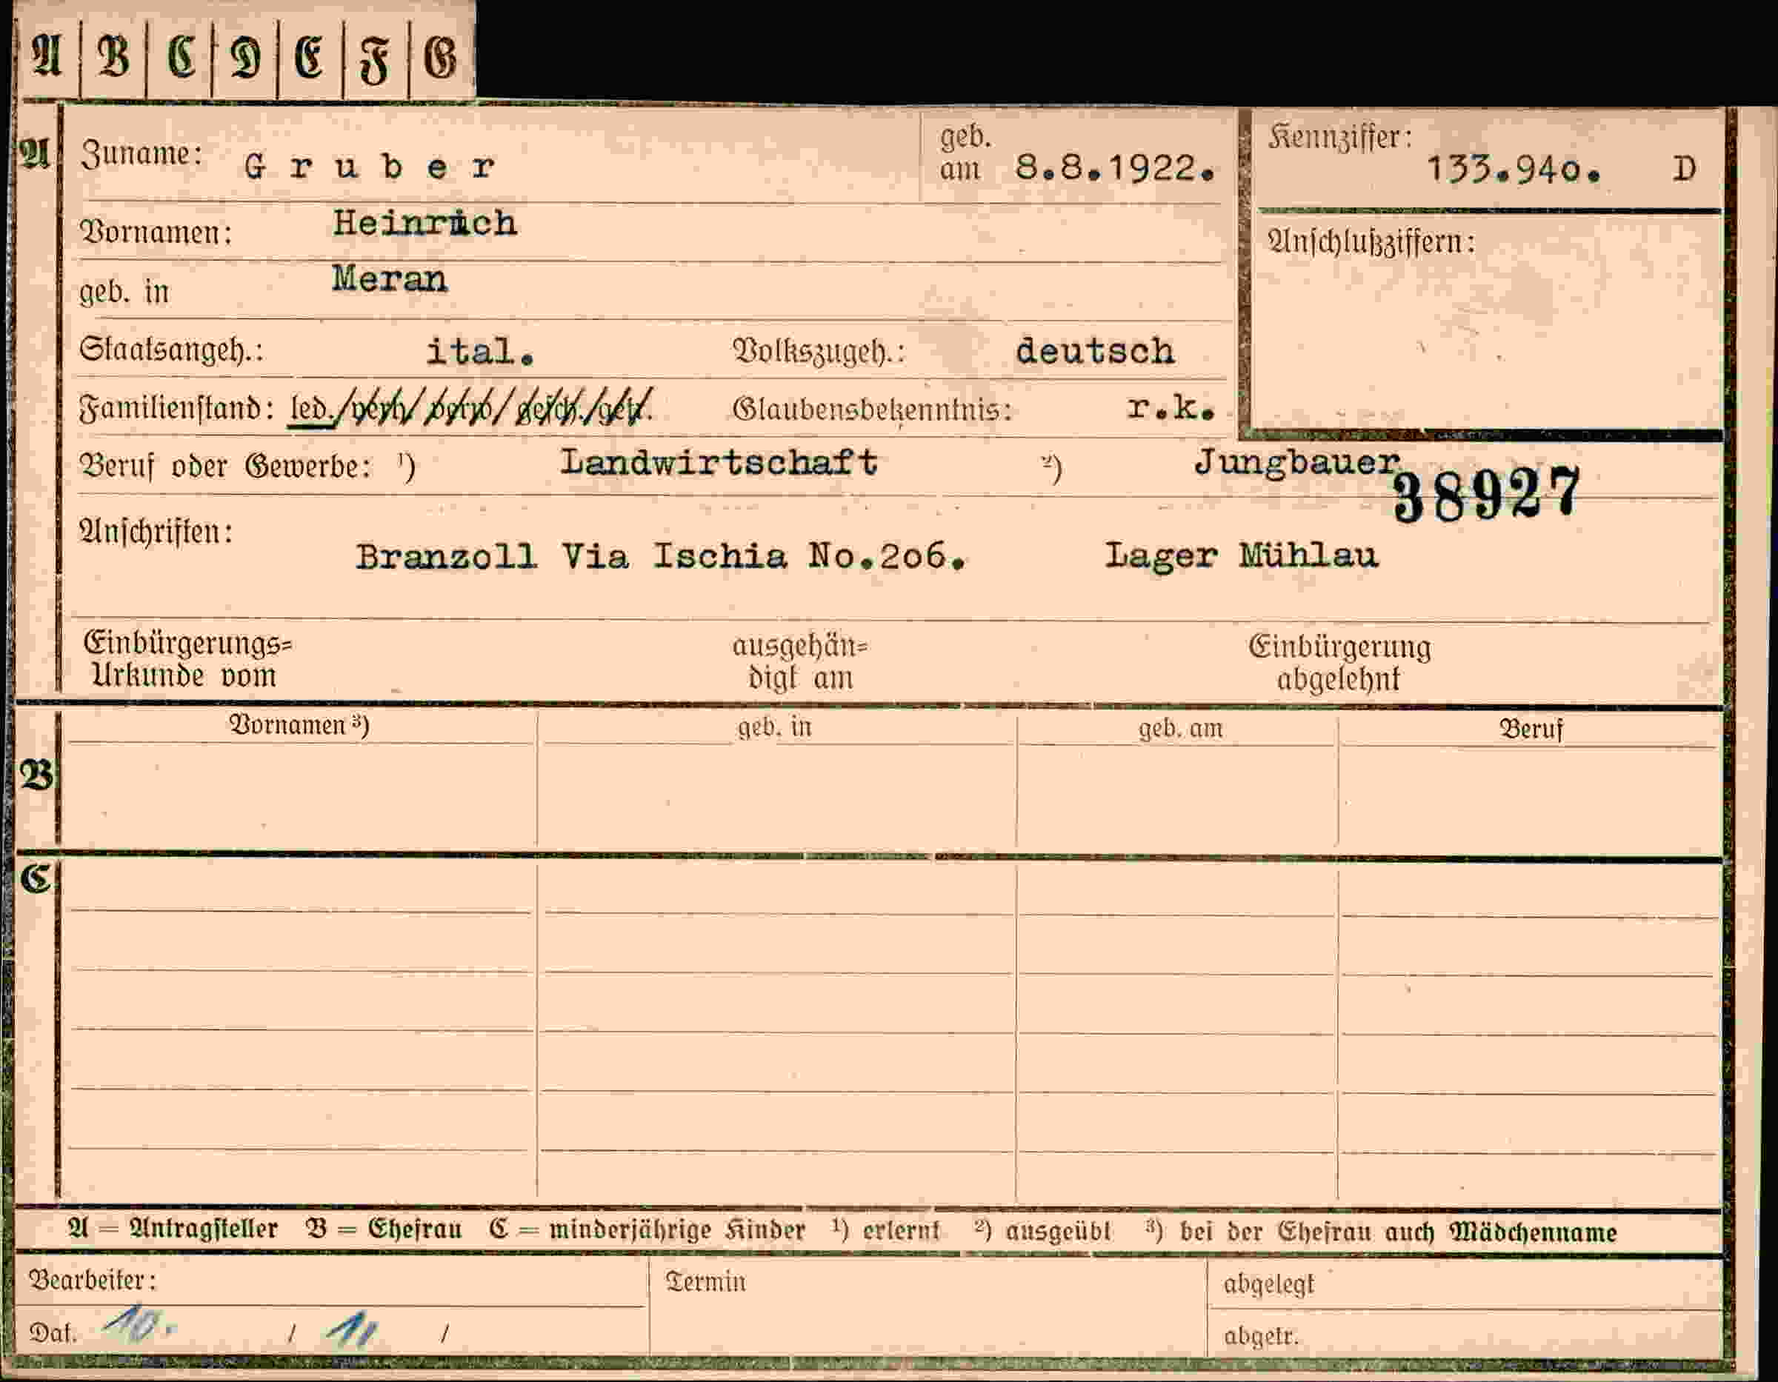1778x1382 pixels.
Task: Click the section letter A in the left margin
Action: 35,154
